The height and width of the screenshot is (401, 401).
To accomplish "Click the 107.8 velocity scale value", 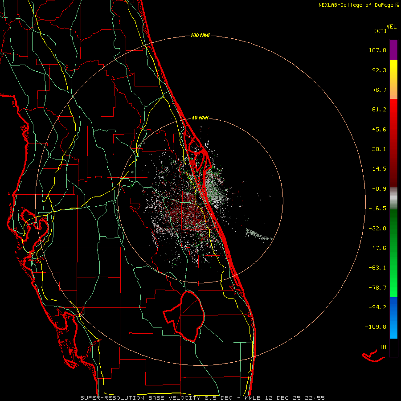I will pyautogui.click(x=377, y=50).
